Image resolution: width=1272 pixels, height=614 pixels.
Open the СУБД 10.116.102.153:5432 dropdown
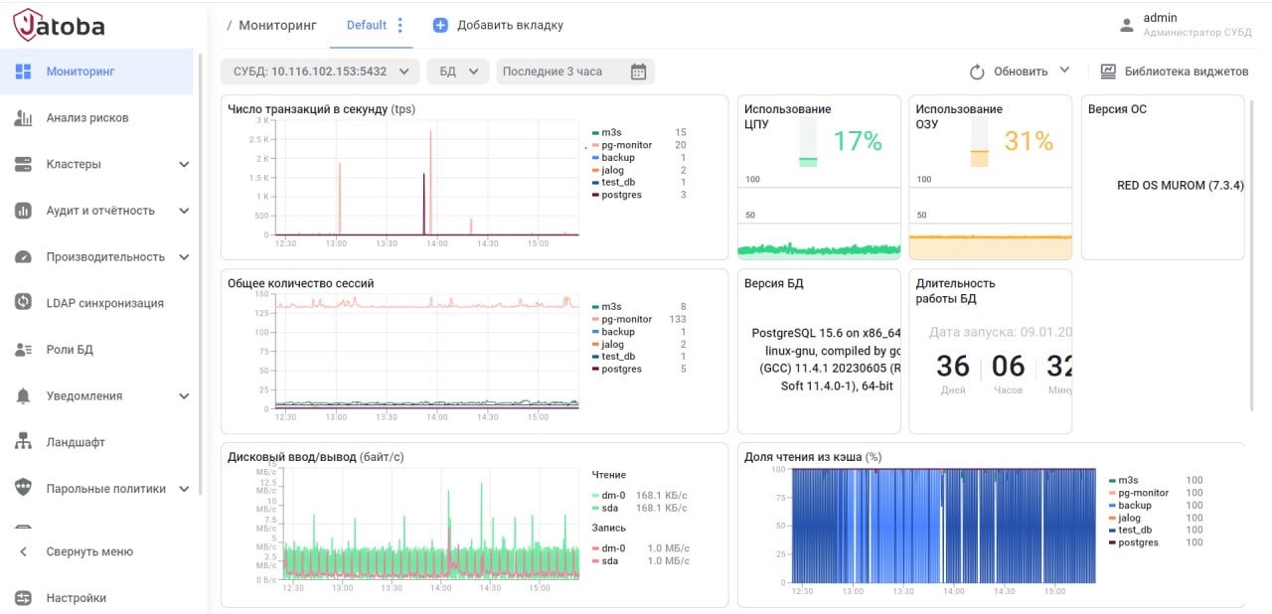pyautogui.click(x=320, y=72)
